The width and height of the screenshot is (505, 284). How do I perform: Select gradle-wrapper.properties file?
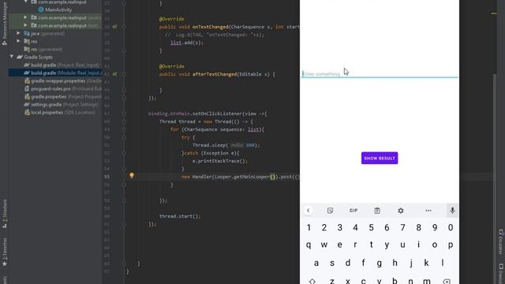click(63, 80)
